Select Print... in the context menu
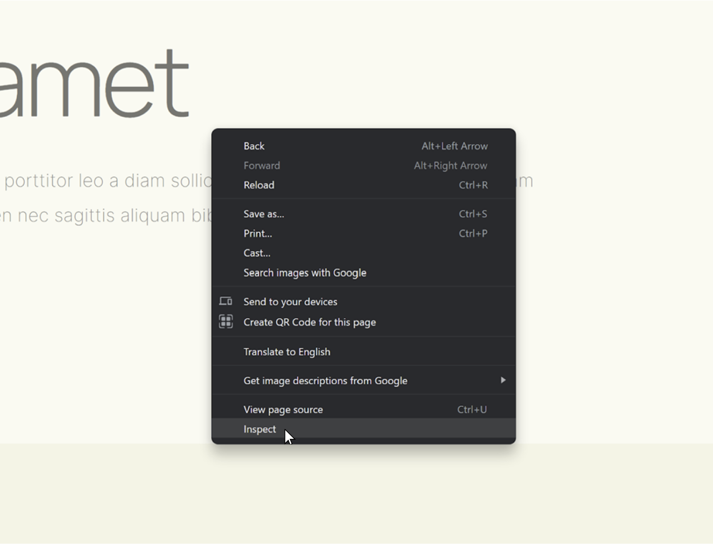The width and height of the screenshot is (713, 548). point(258,233)
